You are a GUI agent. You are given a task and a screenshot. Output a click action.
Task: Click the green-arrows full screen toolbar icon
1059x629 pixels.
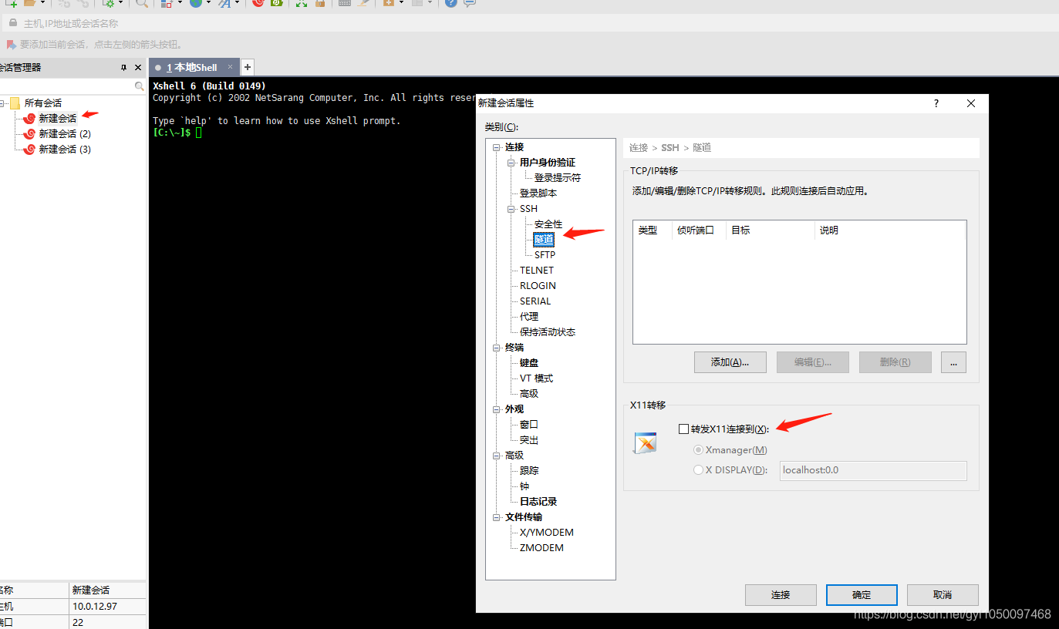(x=302, y=3)
